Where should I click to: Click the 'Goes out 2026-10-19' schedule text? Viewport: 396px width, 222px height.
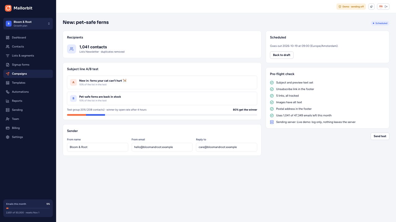[304, 46]
